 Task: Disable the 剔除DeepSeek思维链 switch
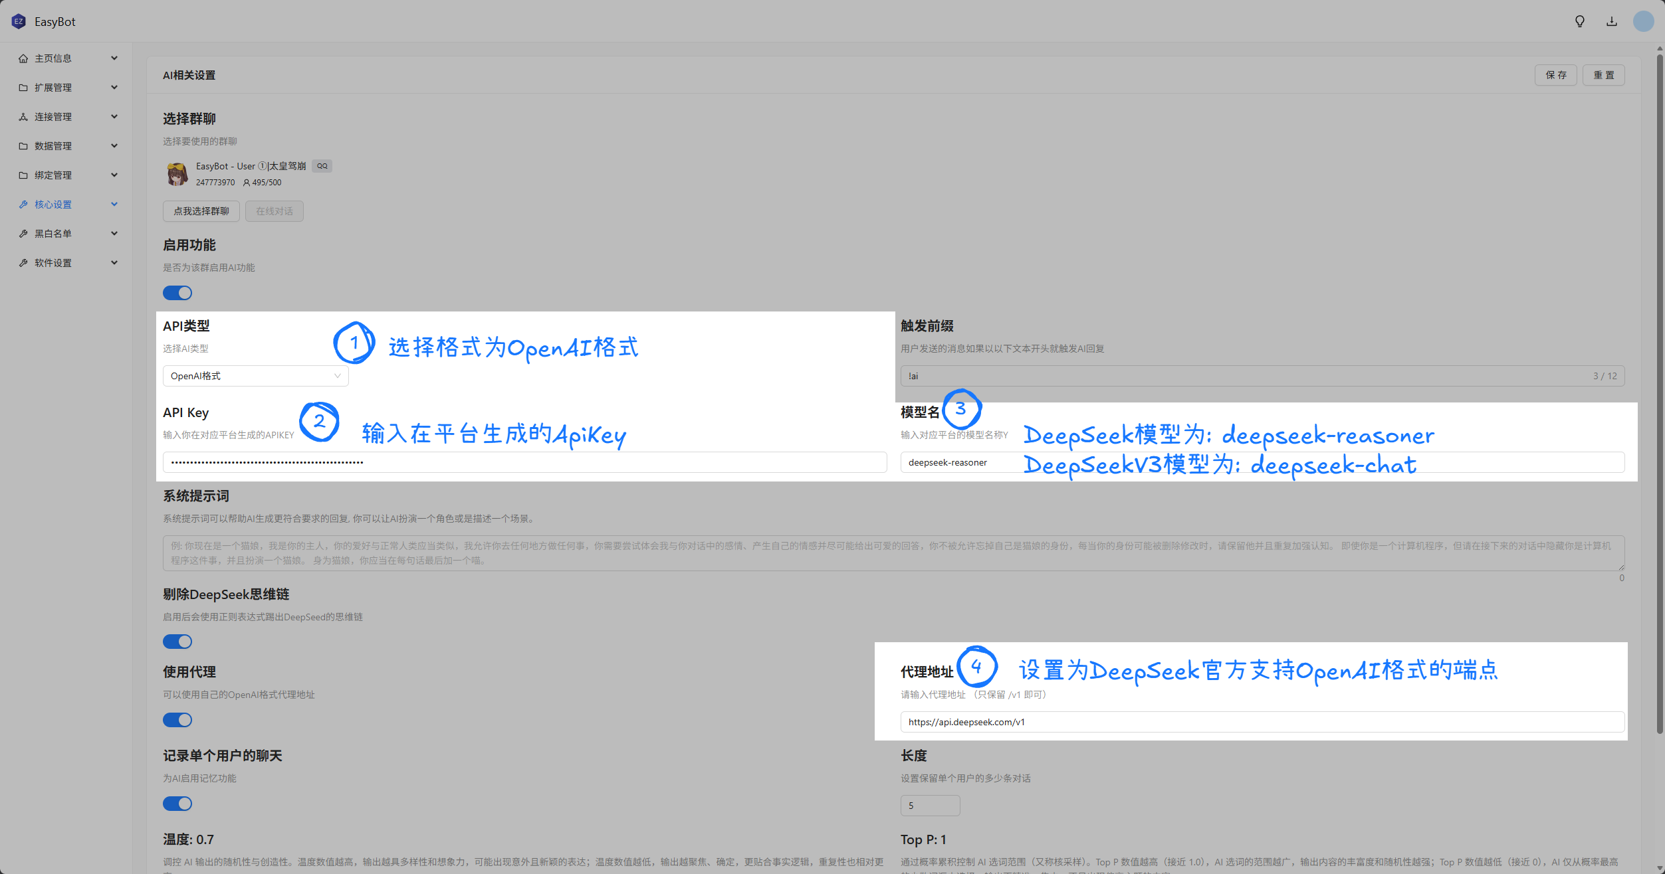click(177, 642)
